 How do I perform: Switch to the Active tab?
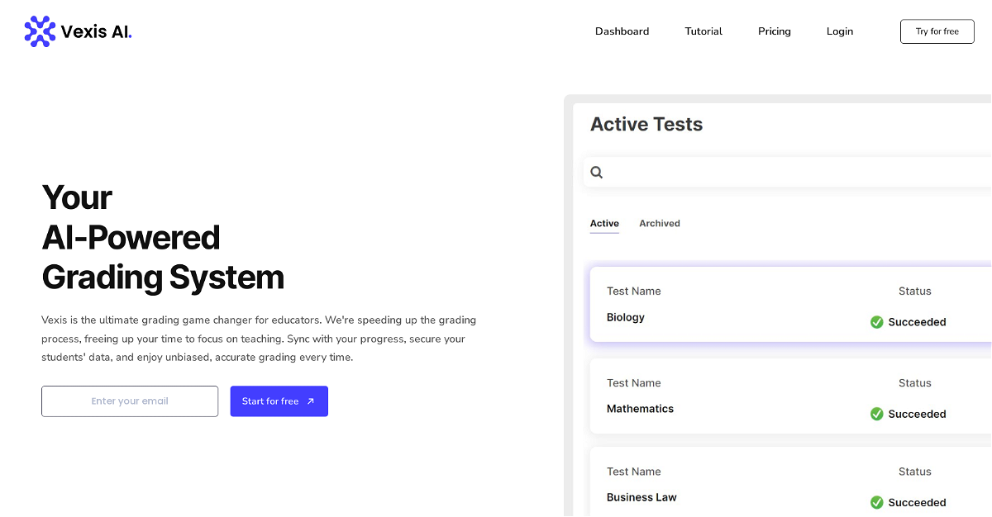coord(604,224)
